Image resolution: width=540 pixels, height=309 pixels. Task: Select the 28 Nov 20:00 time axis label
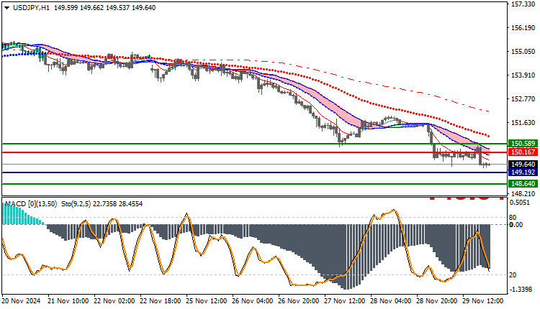tap(437, 301)
